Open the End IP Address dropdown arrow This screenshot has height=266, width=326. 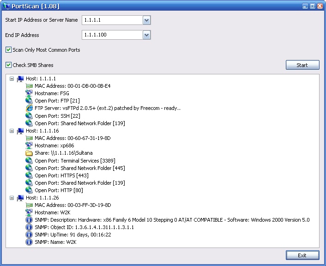coord(146,35)
